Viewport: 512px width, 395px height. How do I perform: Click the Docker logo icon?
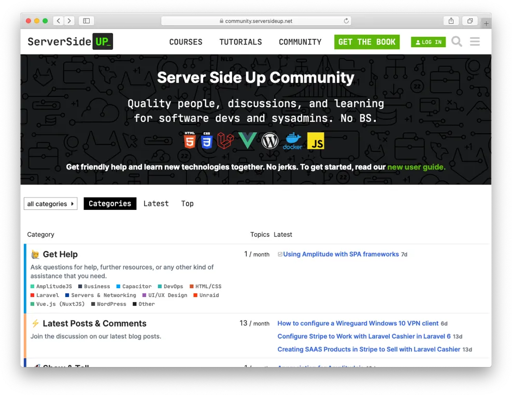click(x=293, y=141)
